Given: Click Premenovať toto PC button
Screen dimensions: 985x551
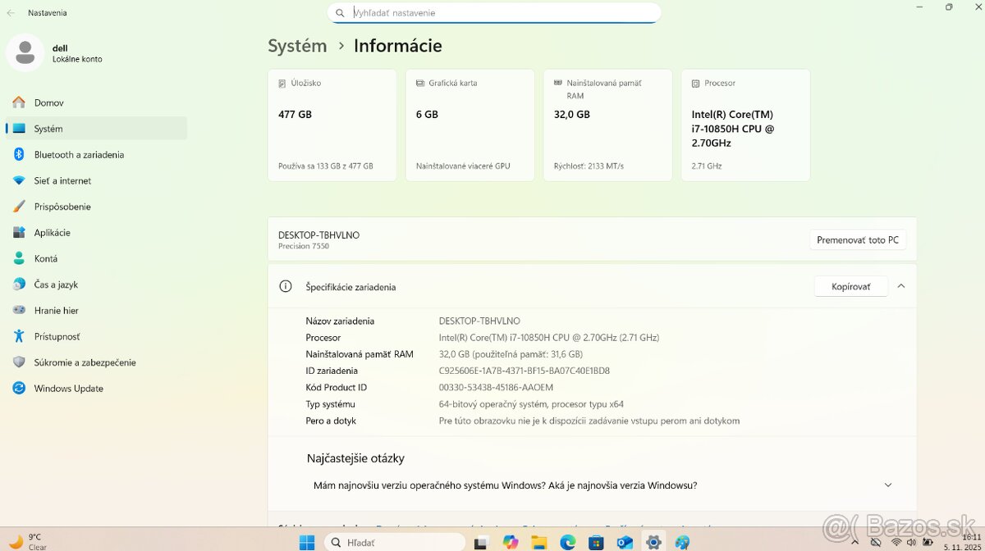Looking at the screenshot, I should (x=858, y=239).
